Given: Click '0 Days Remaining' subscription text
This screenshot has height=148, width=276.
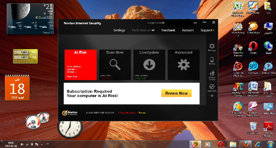Looking at the screenshot, I should coord(127,113).
